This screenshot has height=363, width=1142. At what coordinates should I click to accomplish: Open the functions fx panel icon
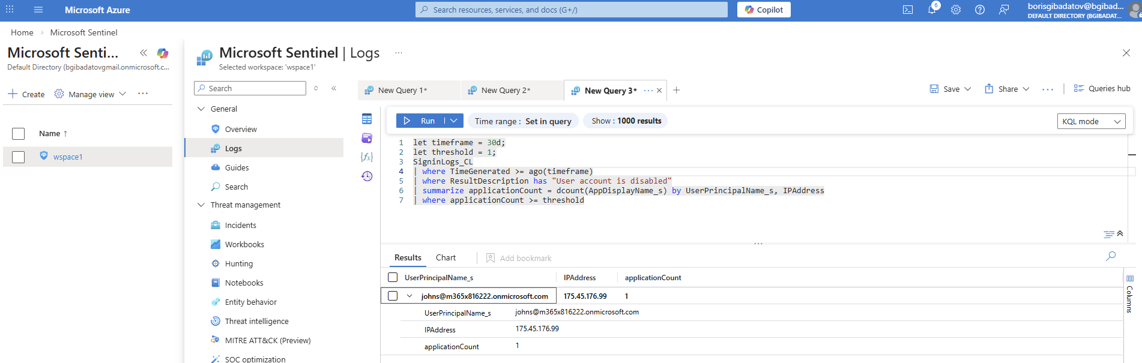[x=367, y=157]
